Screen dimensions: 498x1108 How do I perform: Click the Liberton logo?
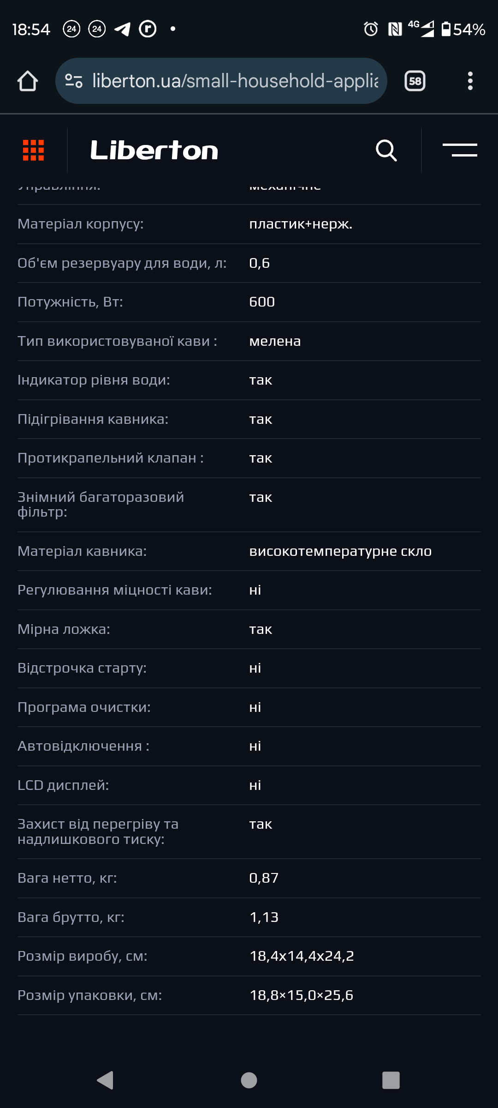pos(154,151)
